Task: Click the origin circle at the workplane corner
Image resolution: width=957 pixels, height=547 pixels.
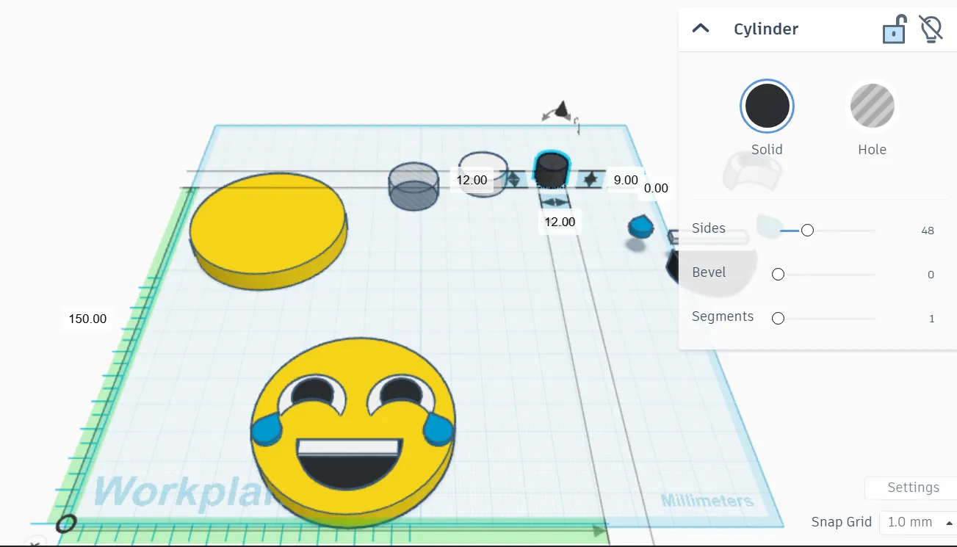Action: tap(65, 524)
